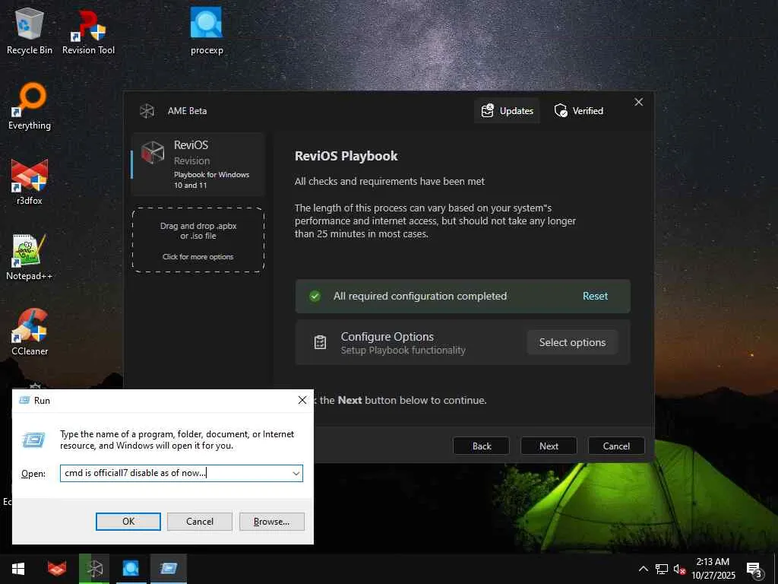Image resolution: width=778 pixels, height=584 pixels.
Task: Click the Run taskbar icon
Action: tap(169, 569)
